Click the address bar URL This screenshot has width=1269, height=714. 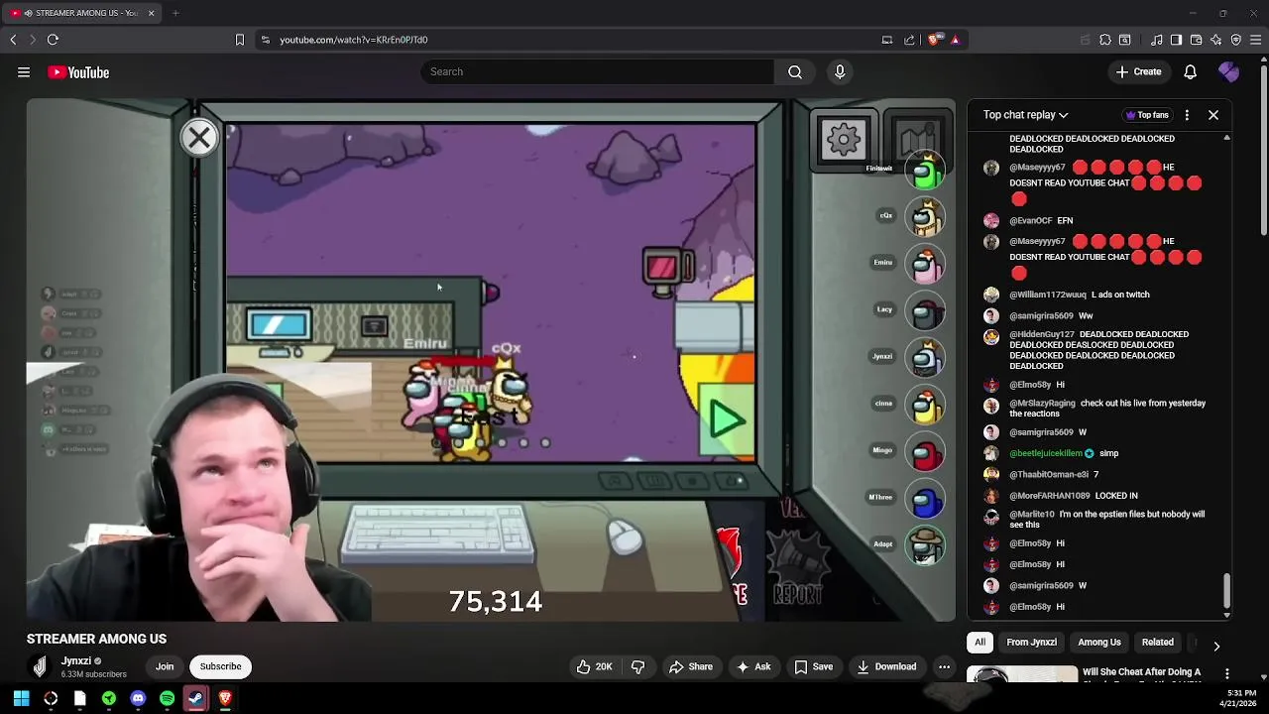point(353,40)
